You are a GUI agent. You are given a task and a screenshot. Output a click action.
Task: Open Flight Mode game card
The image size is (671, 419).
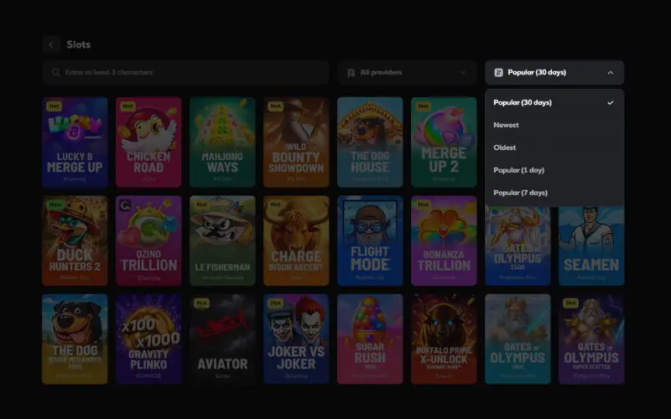point(370,241)
